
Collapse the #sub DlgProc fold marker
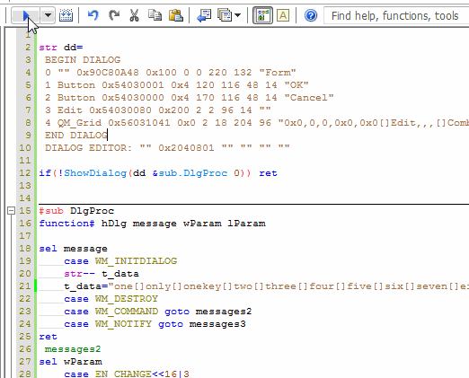click(11, 211)
